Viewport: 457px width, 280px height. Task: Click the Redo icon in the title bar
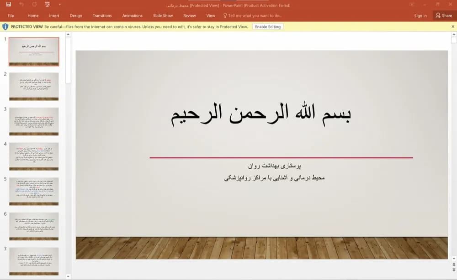point(34,5)
